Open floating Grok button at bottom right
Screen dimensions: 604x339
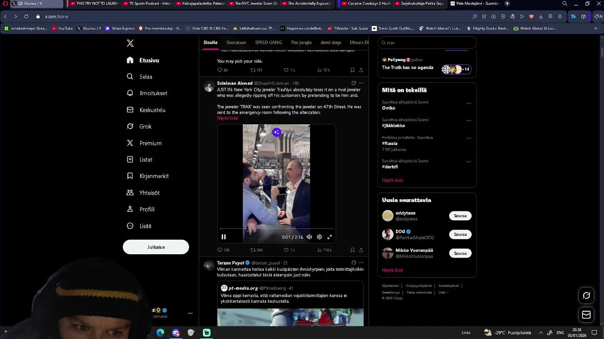click(x=587, y=296)
